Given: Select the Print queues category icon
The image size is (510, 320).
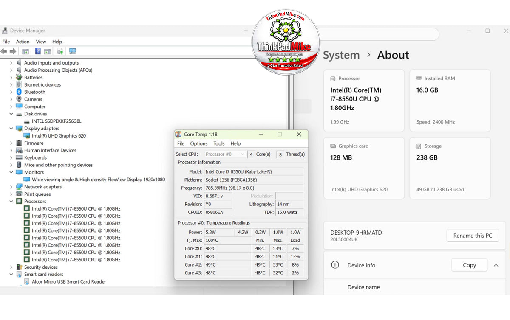Looking at the screenshot, I should click(x=19, y=194).
